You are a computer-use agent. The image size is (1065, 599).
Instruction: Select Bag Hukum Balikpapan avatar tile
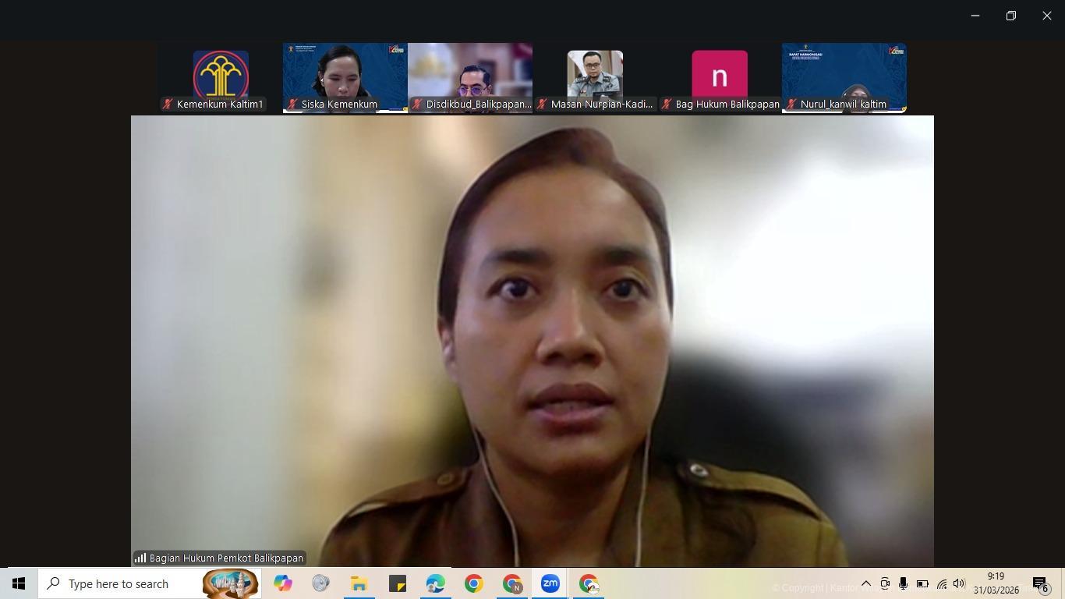(720, 77)
